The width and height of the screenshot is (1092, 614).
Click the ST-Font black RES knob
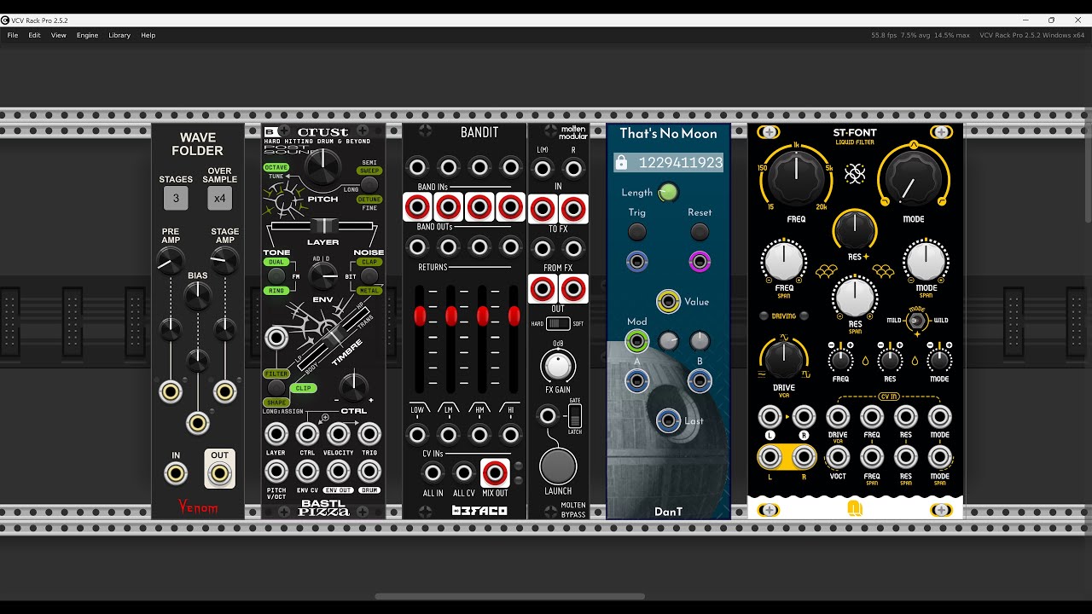(854, 229)
